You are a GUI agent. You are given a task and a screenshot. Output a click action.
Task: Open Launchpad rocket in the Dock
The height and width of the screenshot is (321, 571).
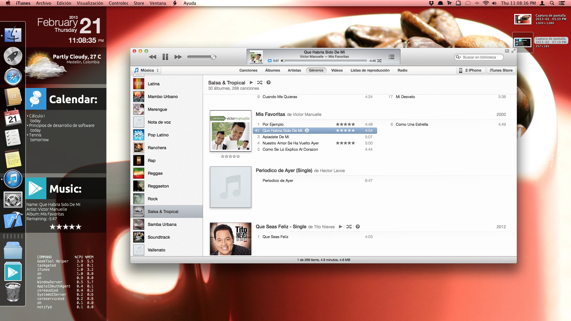tap(13, 56)
